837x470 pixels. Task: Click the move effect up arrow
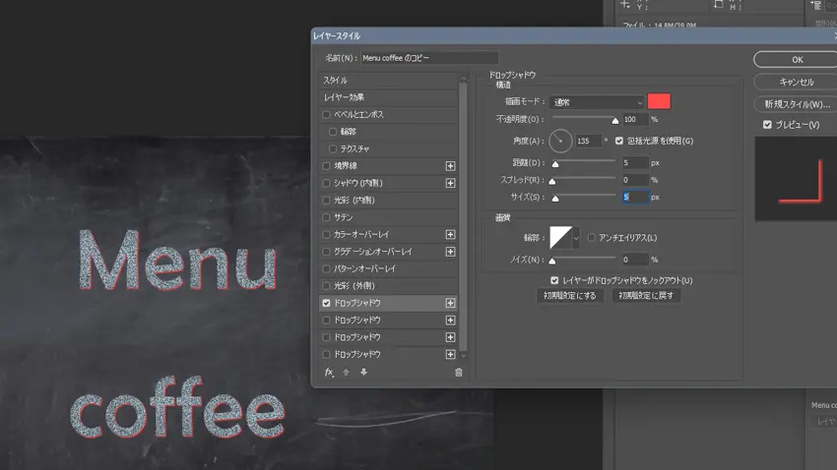click(x=347, y=373)
